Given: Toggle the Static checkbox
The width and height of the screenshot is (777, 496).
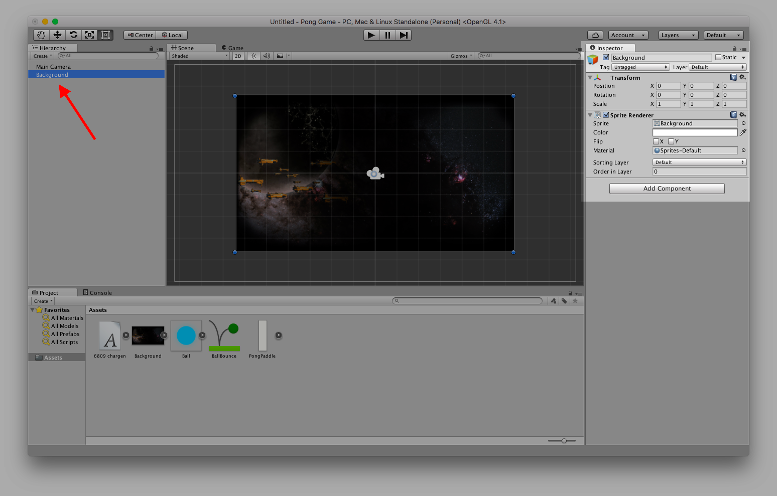Looking at the screenshot, I should pos(718,58).
